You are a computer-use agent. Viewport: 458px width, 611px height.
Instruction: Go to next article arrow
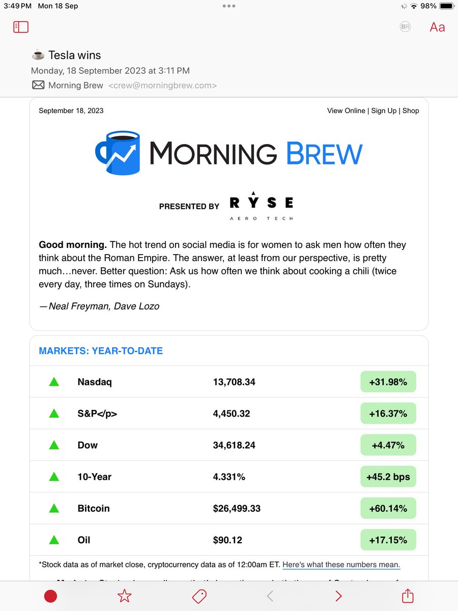(338, 596)
